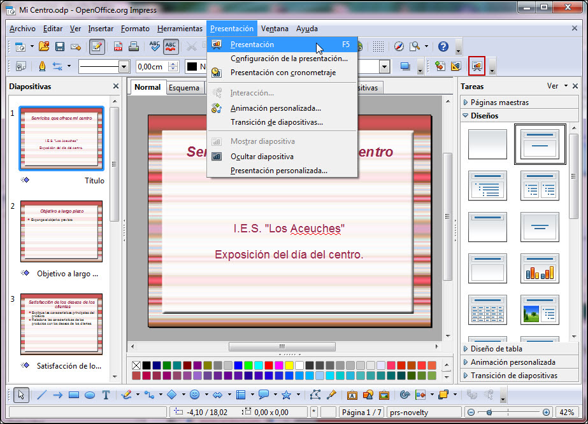Insert picture From File icon

[x=384, y=395]
